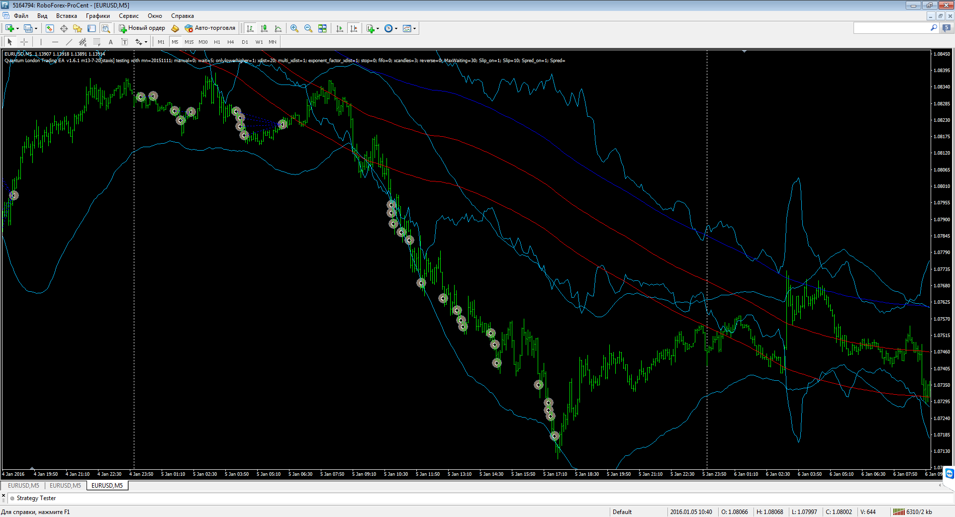Select the Crosshair tool
Viewport: 955px width, 517px height.
(24, 42)
